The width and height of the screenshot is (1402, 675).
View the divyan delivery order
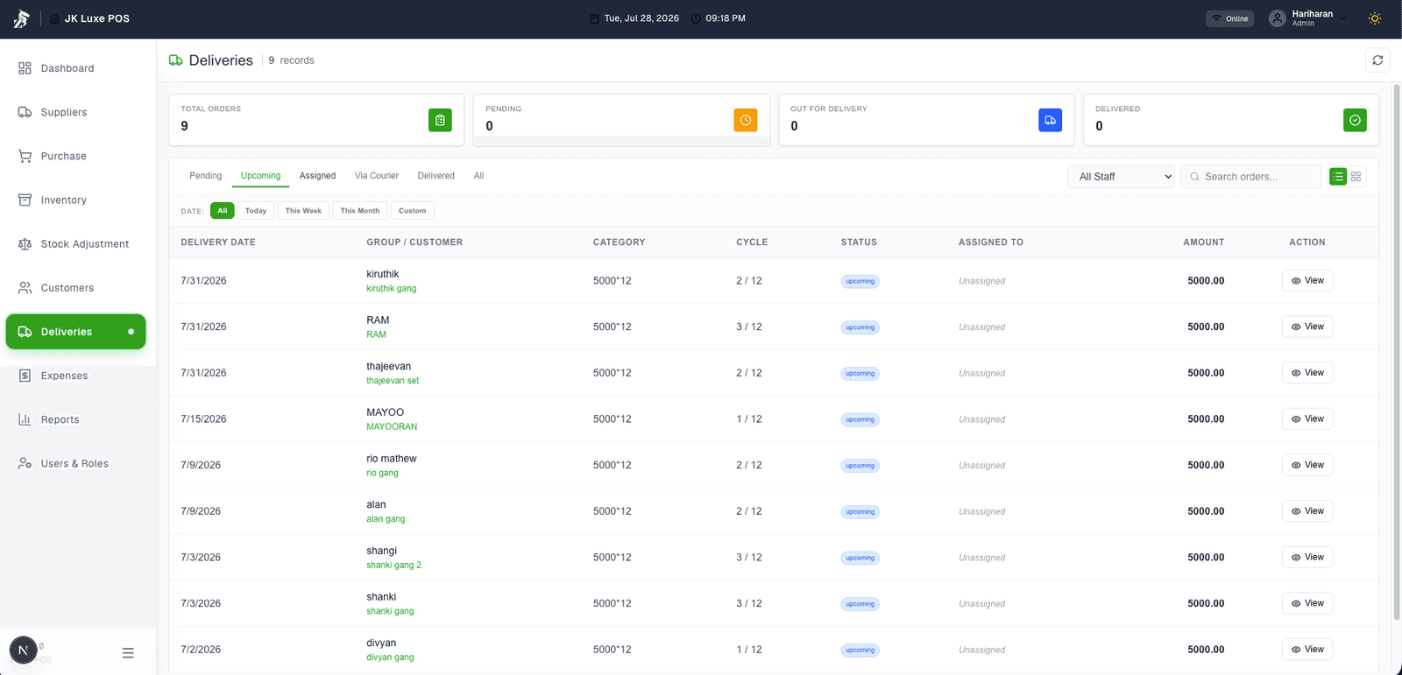[x=1307, y=650]
